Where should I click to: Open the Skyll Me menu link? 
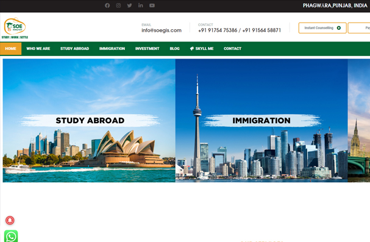coord(202,49)
